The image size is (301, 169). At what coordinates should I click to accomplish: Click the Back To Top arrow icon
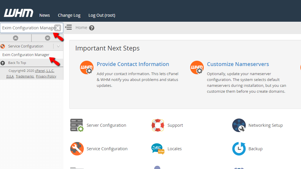point(3,63)
